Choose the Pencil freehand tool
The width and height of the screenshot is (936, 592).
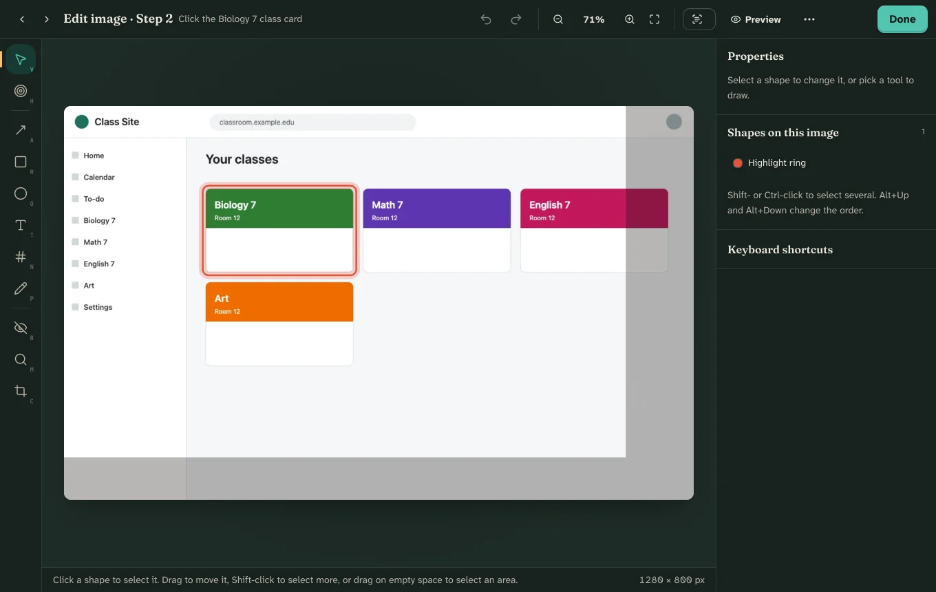(21, 288)
